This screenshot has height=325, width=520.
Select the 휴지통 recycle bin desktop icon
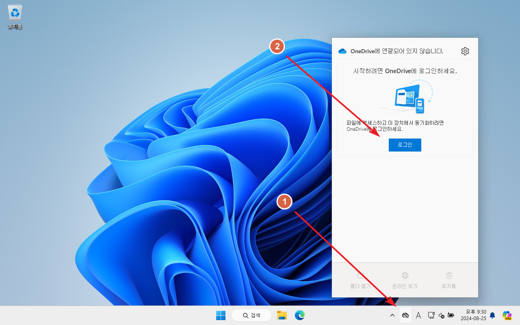[x=15, y=17]
